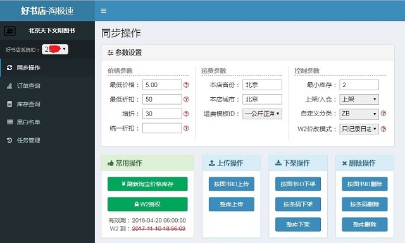Open help icon beside W2价改模式
The width and height of the screenshot is (405, 243).
[x=383, y=129]
